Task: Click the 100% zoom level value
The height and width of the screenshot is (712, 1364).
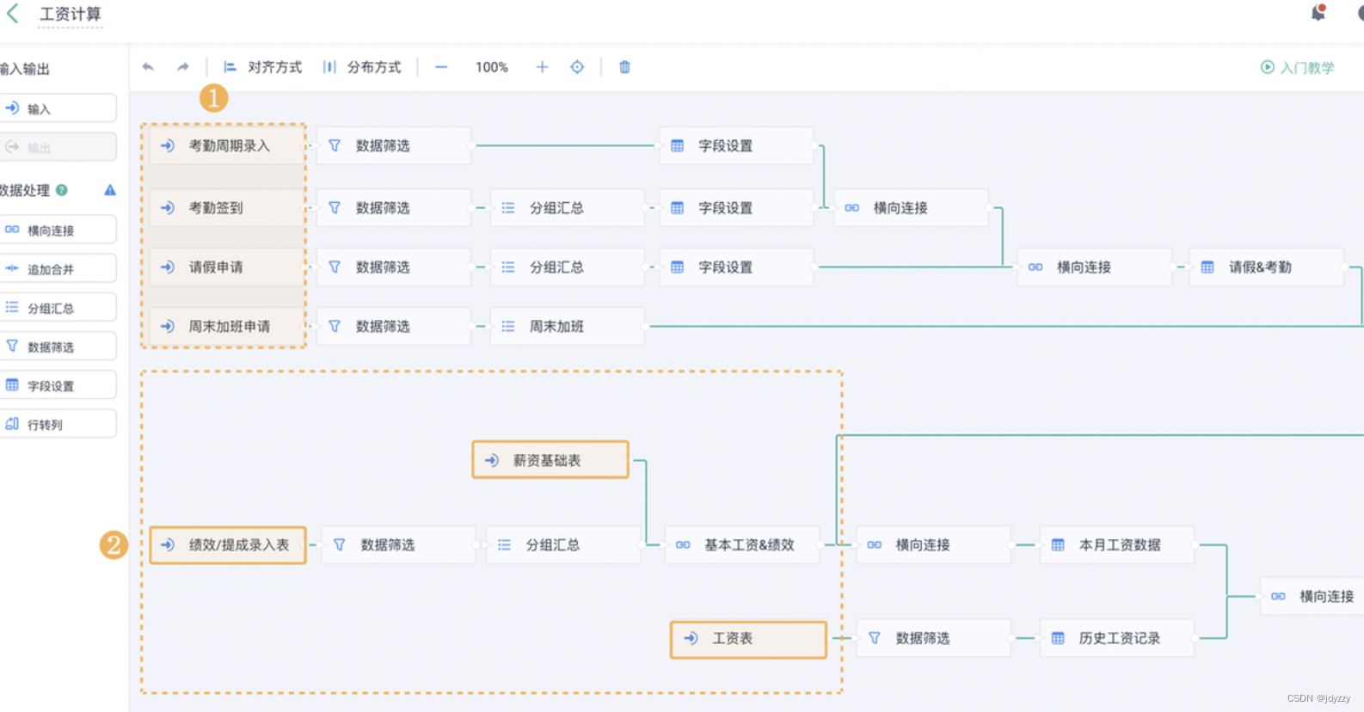Action: (492, 67)
